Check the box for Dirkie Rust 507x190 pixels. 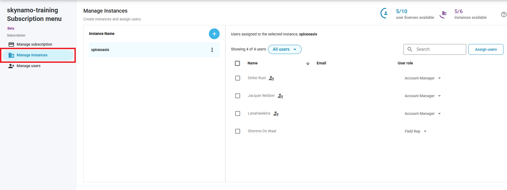pos(238,78)
